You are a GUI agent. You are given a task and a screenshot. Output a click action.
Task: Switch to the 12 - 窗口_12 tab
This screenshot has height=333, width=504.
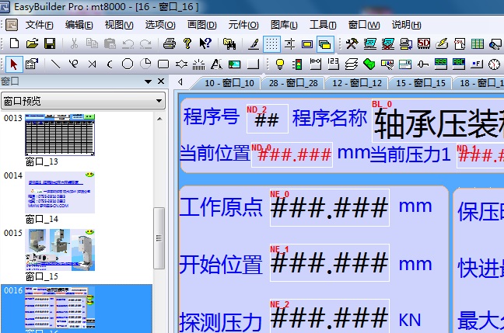(x=356, y=82)
